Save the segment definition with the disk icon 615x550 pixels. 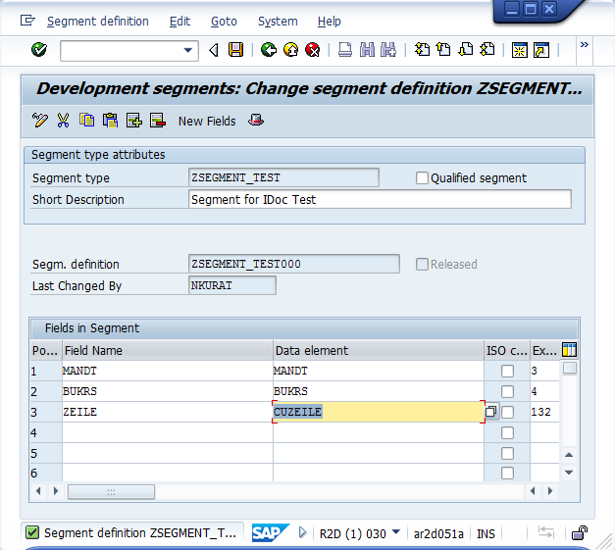(235, 50)
